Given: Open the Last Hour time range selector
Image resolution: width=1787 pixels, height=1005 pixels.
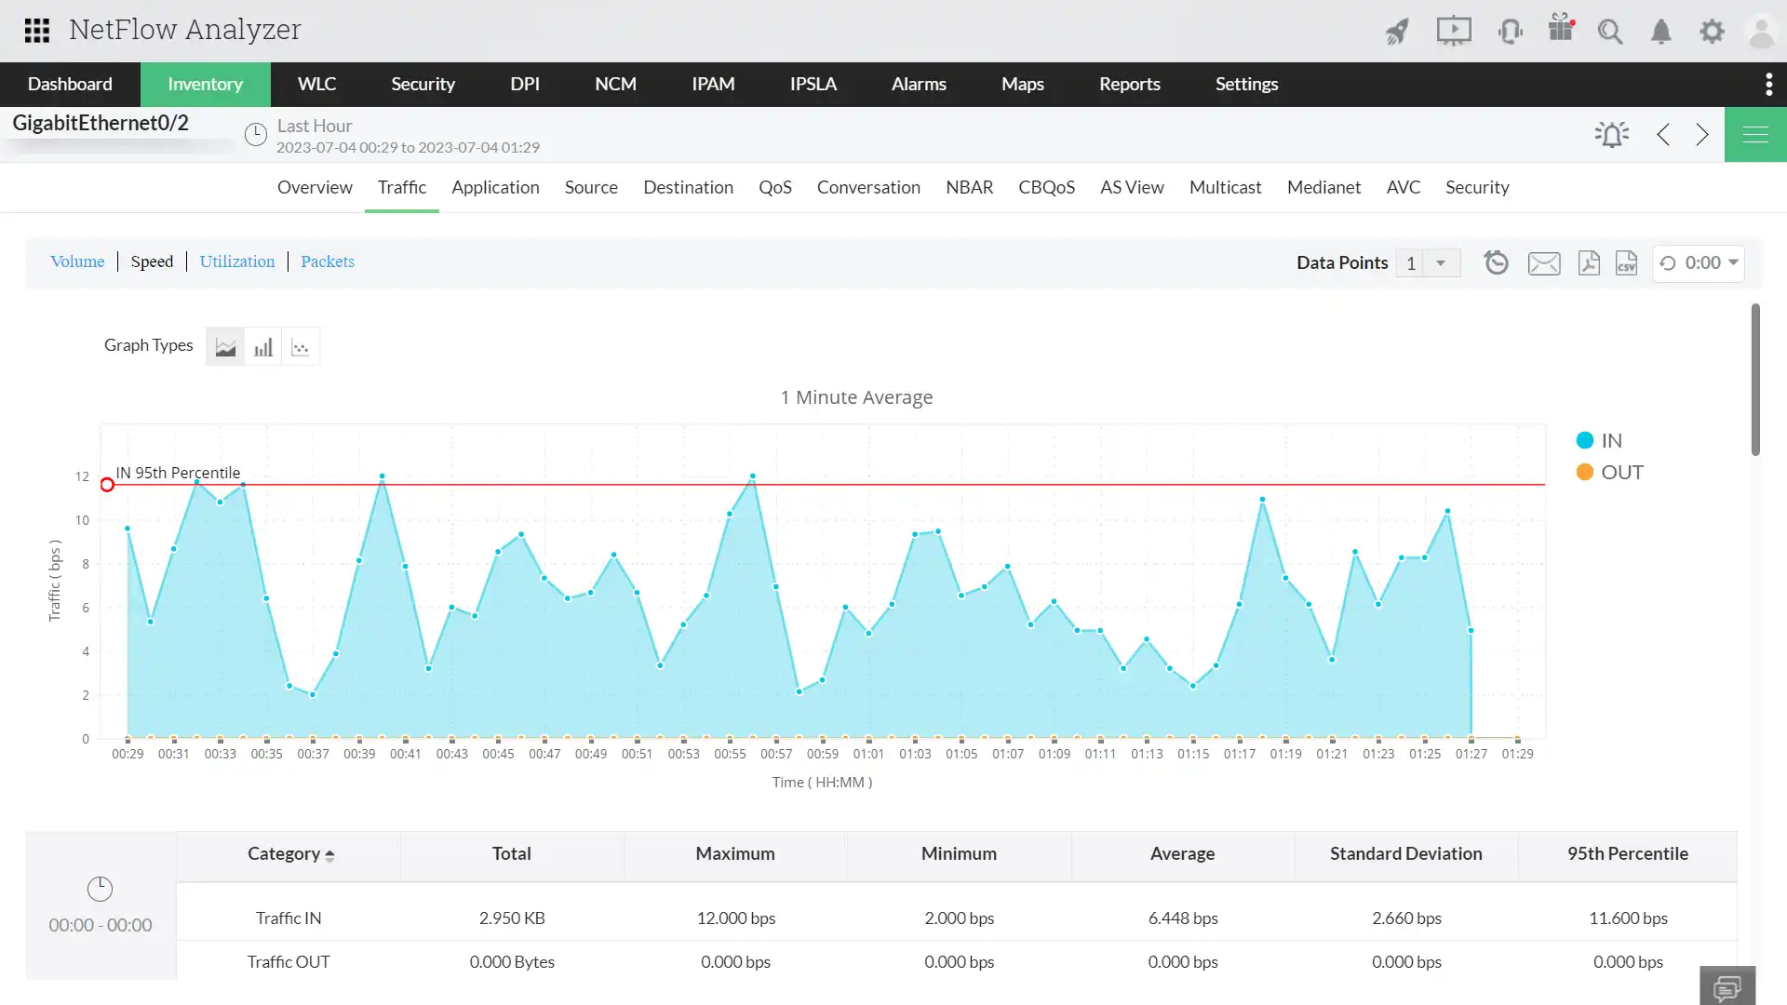Looking at the screenshot, I should [x=314, y=126].
